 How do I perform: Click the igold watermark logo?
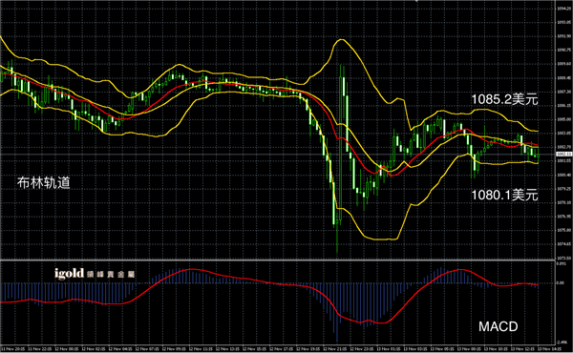(95, 274)
